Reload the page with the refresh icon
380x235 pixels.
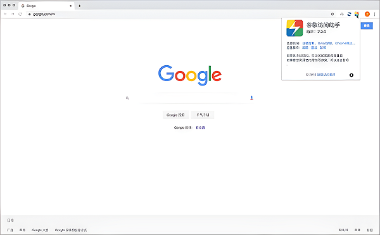click(20, 14)
